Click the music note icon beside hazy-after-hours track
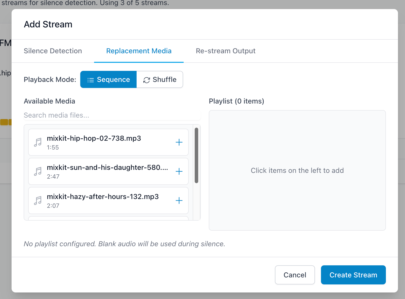Image resolution: width=405 pixels, height=299 pixels. [x=38, y=201]
